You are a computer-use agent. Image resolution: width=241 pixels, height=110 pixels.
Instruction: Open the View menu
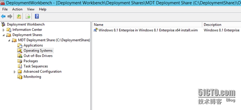(x=31, y=9)
